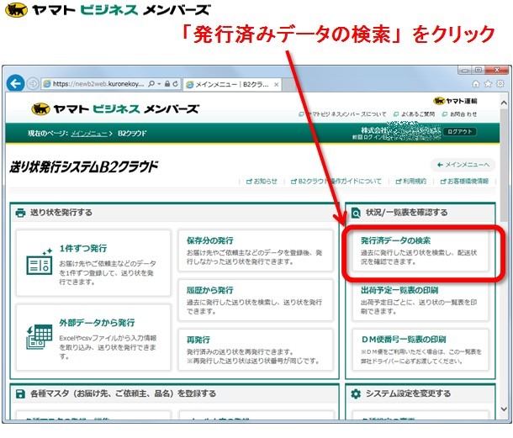Screen dimensions: 513x438
Task: Open ヤマトビジネスメンバーズについて link
Action: pyautogui.click(x=342, y=114)
